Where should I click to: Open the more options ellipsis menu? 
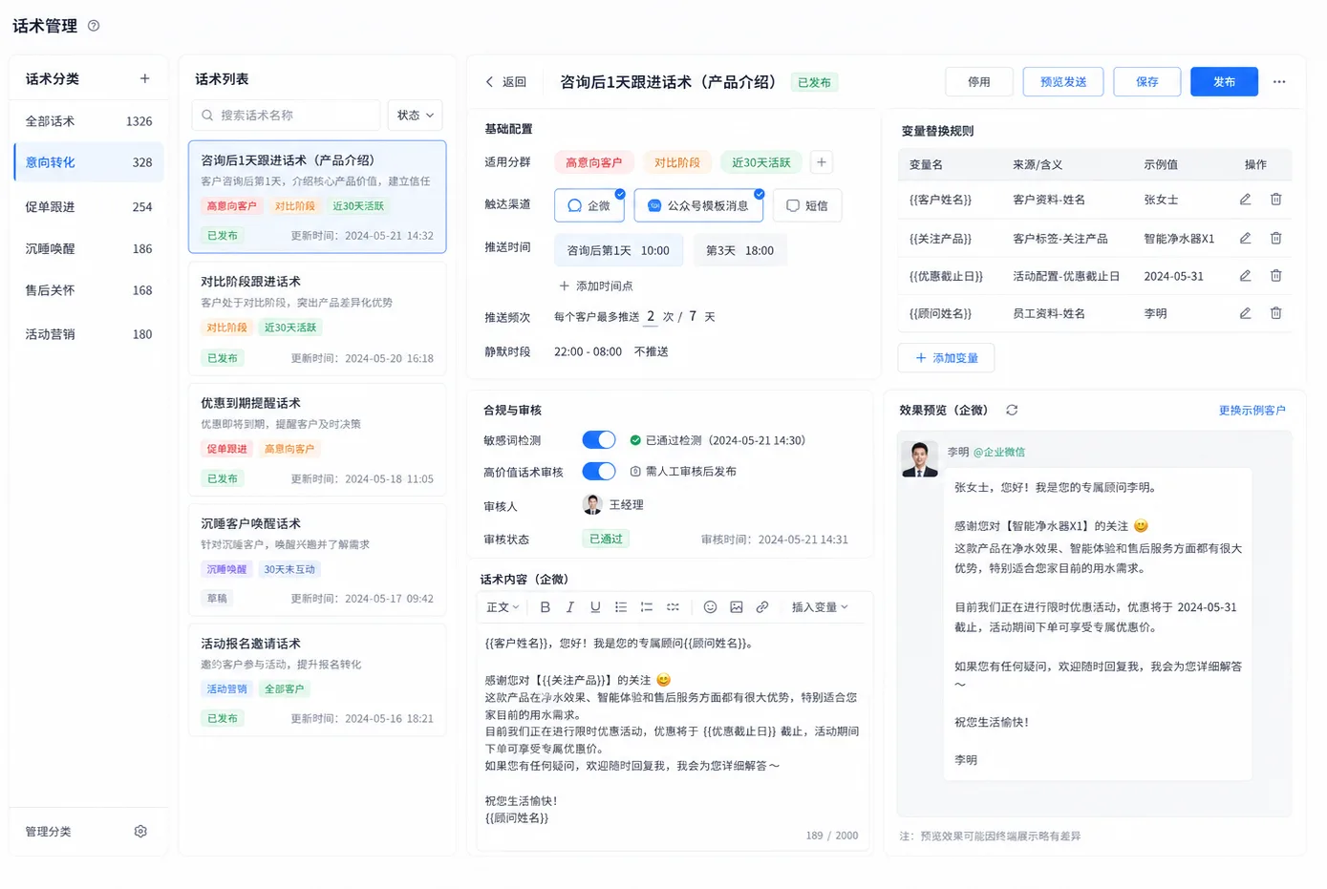coord(1279,82)
